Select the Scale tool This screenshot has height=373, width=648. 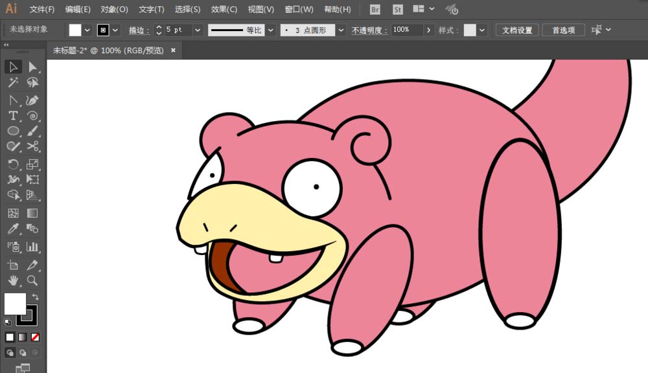click(x=32, y=164)
